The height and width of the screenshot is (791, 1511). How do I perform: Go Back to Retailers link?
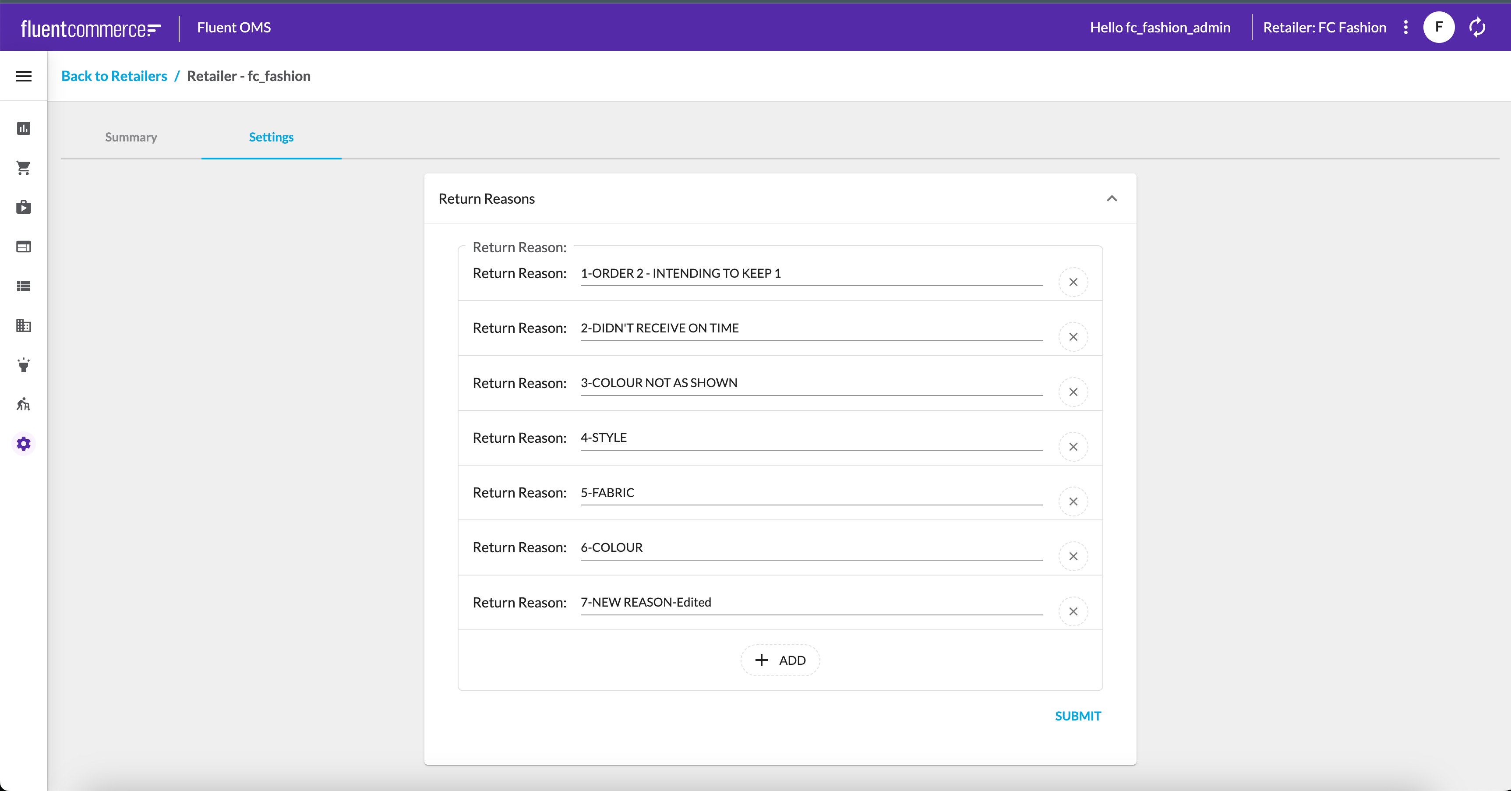(x=114, y=76)
